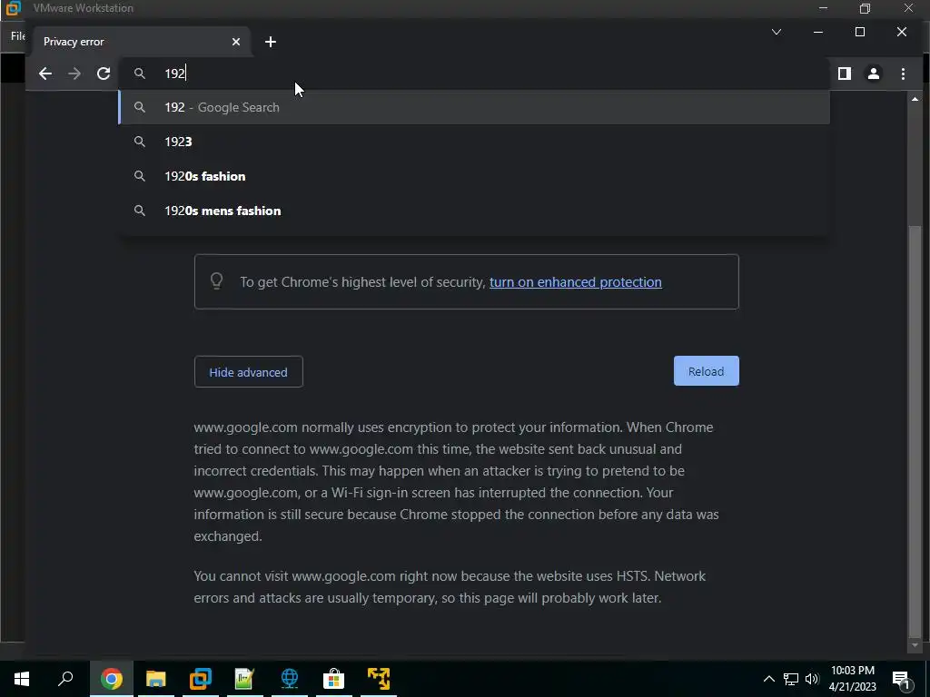Viewport: 930px width, 697px height.
Task: Show hidden system tray icons
Action: [768, 679]
